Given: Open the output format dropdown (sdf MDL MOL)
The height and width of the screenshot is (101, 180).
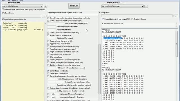Looking at the screenshot, I should [x=122, y=6].
